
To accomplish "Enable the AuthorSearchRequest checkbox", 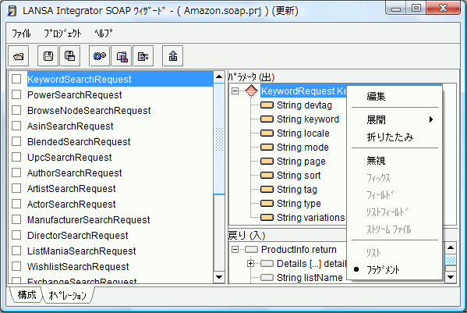I will 16,173.
